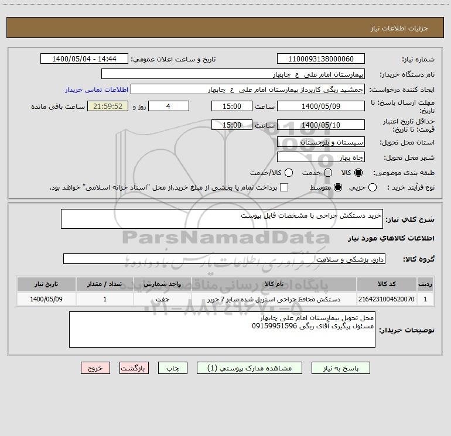Click the delivery city field چاه بهار
Image resolution: width=451 pixels, height=436 pixels.
click(x=321, y=157)
